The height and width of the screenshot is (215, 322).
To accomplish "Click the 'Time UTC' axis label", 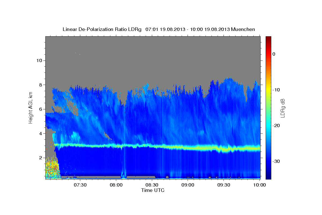I will point(153,190).
